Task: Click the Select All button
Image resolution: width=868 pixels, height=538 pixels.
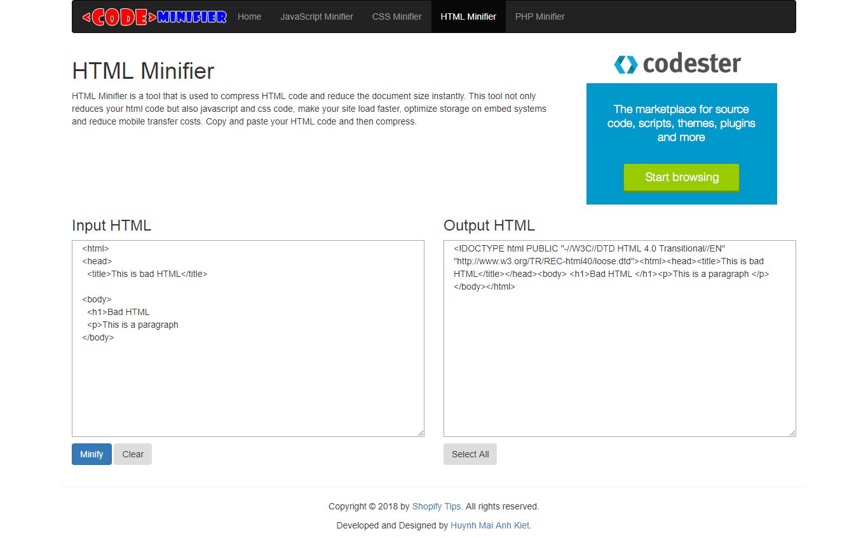Action: point(470,454)
